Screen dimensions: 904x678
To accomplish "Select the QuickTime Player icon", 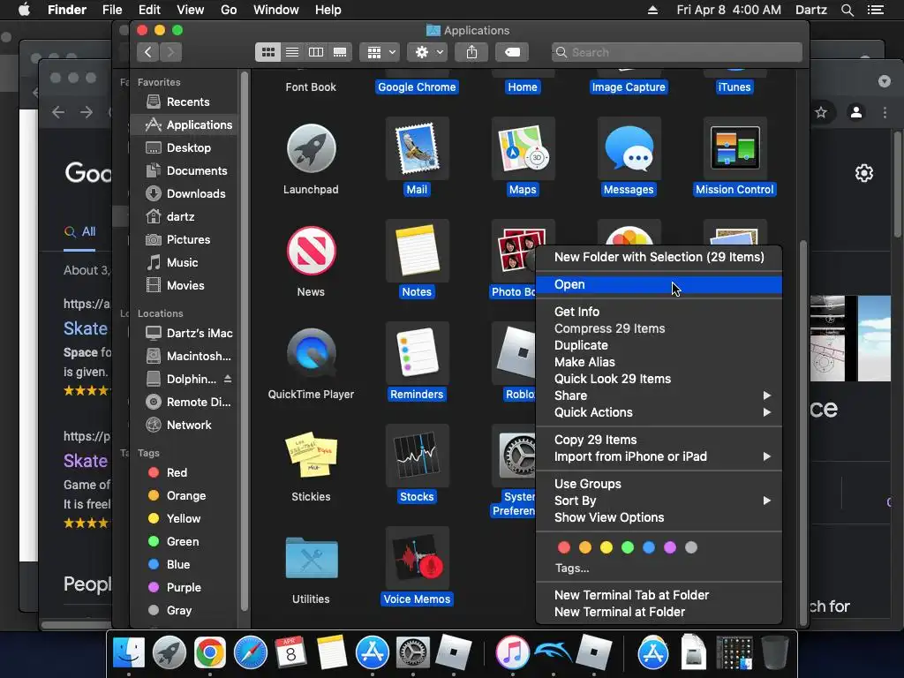I will click(x=311, y=353).
